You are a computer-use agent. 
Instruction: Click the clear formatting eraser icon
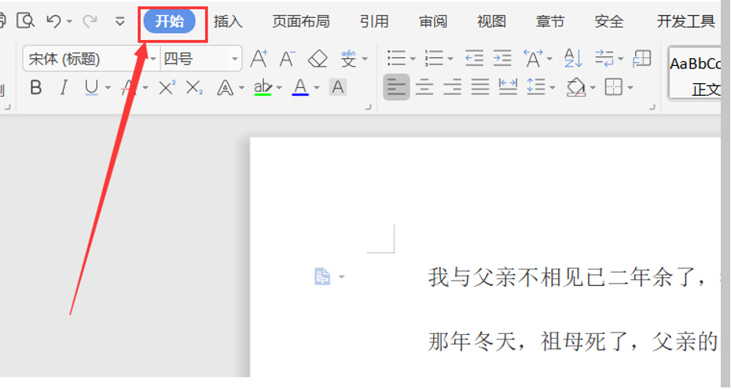pyautogui.click(x=318, y=59)
